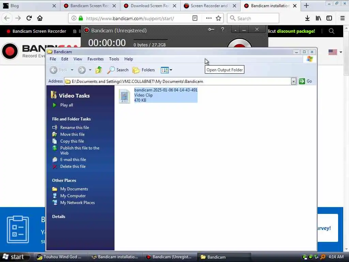Open a new browser tab plus button
Screen dimensions: 349x262
click(x=306, y=6)
